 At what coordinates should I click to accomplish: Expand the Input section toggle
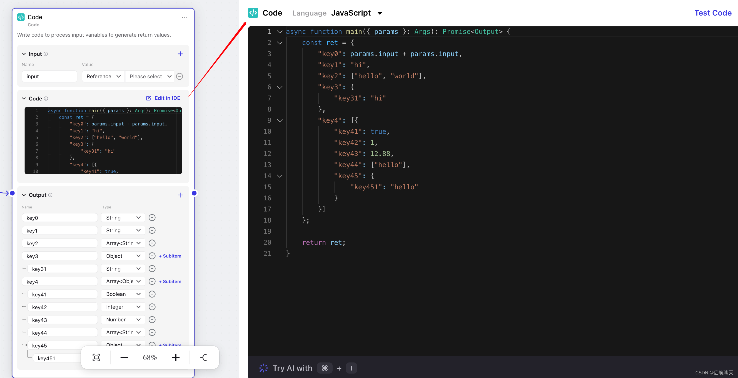coord(23,54)
